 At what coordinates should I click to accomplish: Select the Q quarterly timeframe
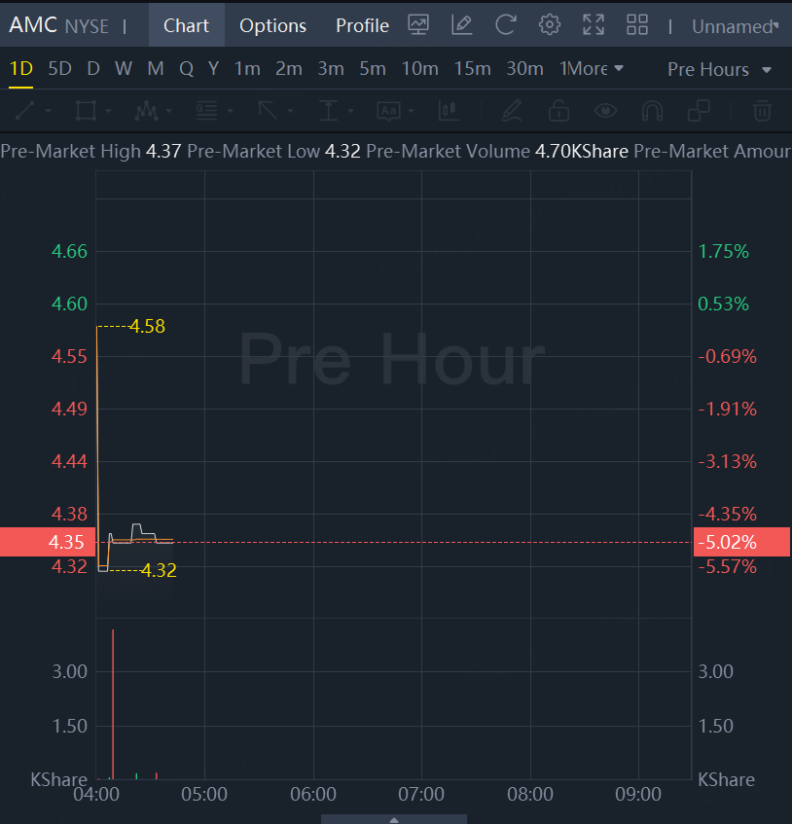tap(186, 69)
